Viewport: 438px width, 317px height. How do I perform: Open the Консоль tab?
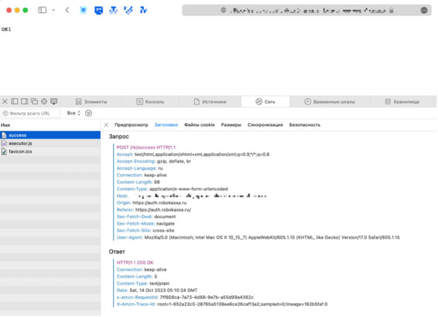point(150,102)
